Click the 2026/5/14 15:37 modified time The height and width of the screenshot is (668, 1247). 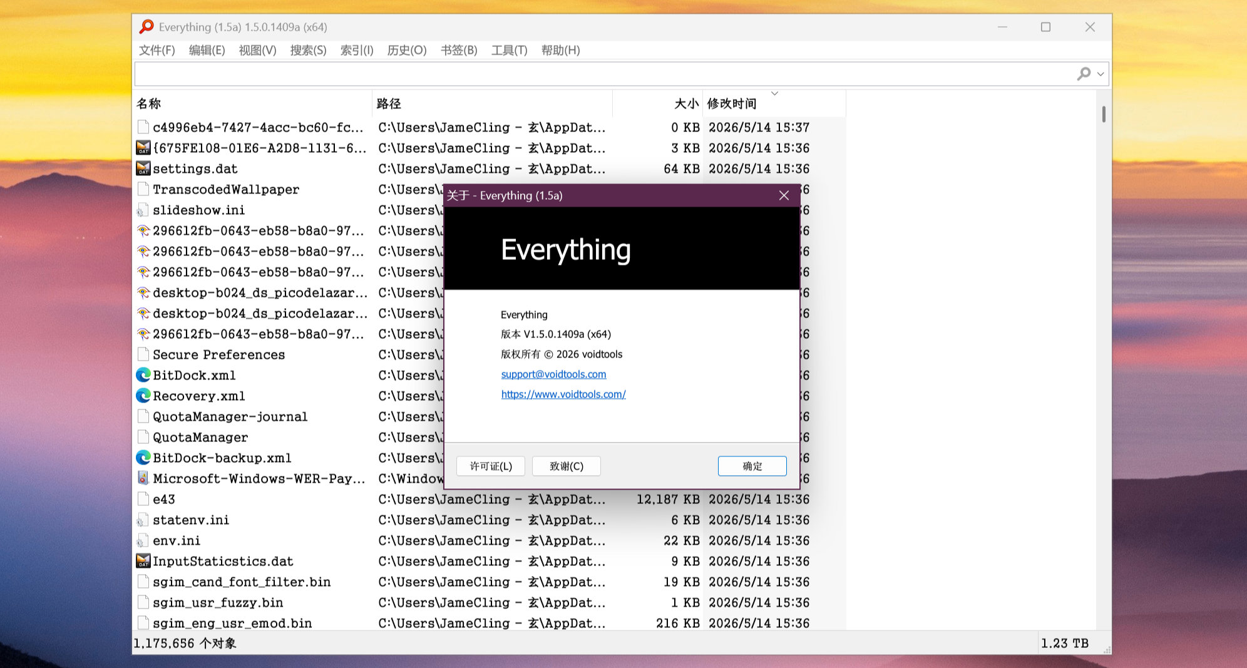point(759,127)
